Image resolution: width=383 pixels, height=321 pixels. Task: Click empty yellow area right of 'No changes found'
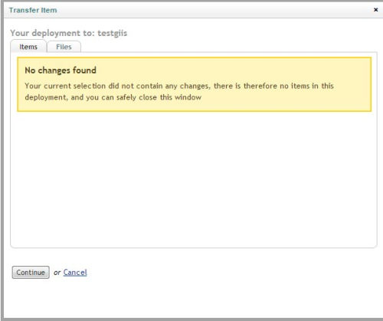[230, 70]
